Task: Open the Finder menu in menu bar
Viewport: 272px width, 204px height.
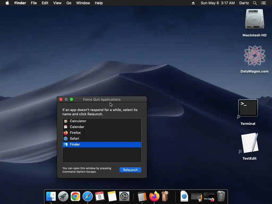Action: point(20,3)
